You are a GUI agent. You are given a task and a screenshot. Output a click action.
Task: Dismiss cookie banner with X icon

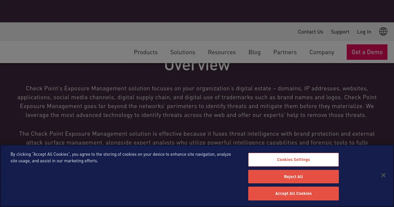pos(383,175)
